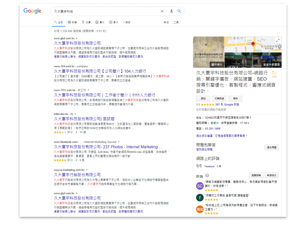Click 顯示相片 on the company photo thumbnail
The height and width of the screenshot is (229, 306).
click(216, 65)
